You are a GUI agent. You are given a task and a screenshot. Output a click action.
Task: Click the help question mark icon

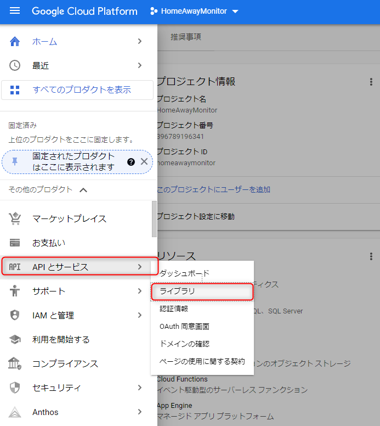coord(131,162)
